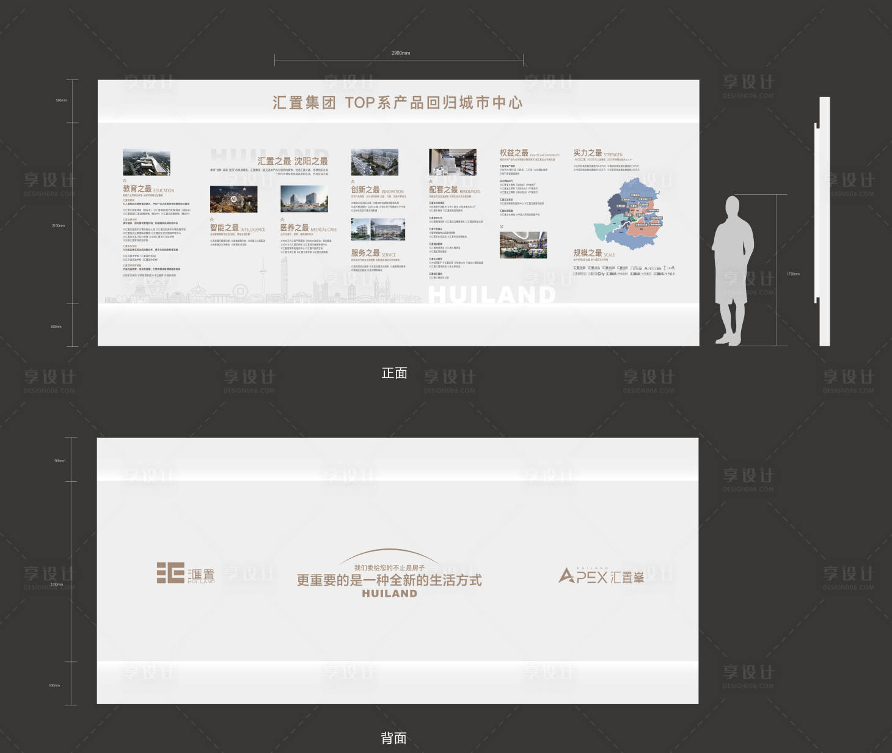The height and width of the screenshot is (753, 892).
Task: Click the 智能之最 INTELLIGENCE heading
Action: 238,228
